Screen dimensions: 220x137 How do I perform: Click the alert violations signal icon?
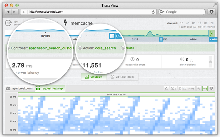pyautogui.click(x=182, y=59)
